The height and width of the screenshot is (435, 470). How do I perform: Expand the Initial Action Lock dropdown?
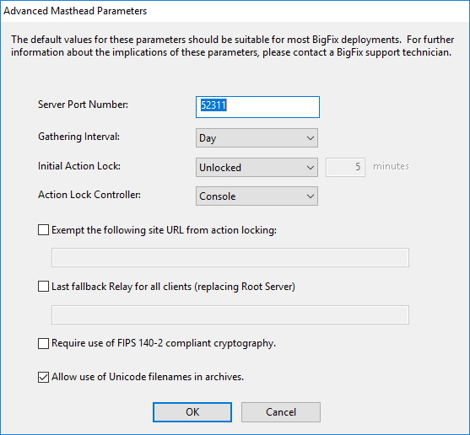(x=257, y=167)
